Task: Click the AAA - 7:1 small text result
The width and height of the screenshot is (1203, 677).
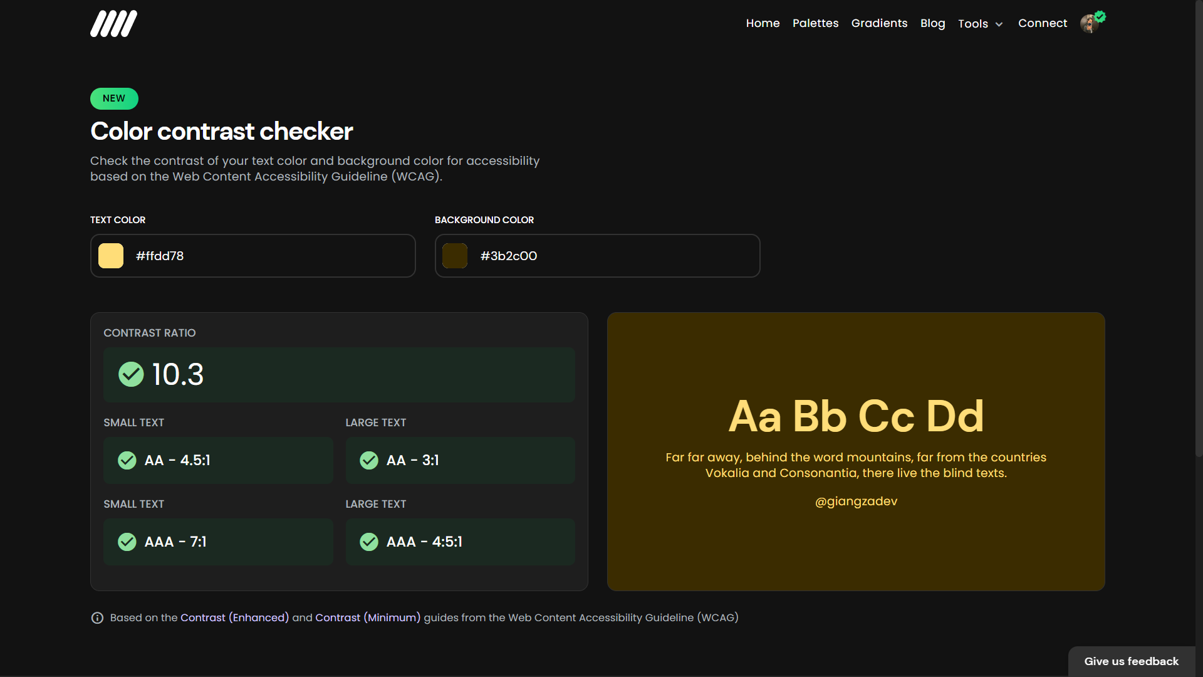Action: pyautogui.click(x=218, y=542)
